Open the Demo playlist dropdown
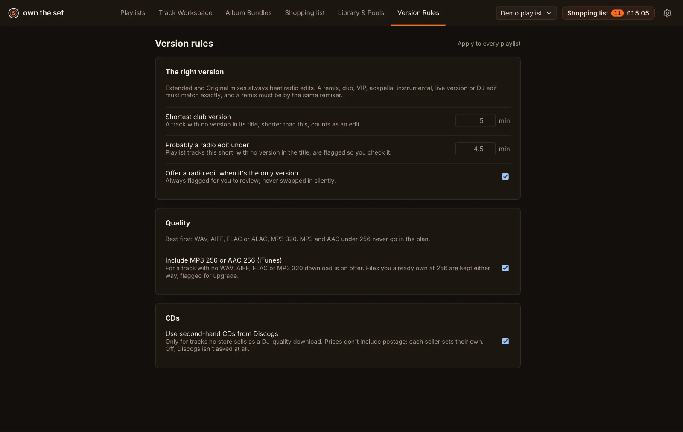683x432 pixels. 526,13
